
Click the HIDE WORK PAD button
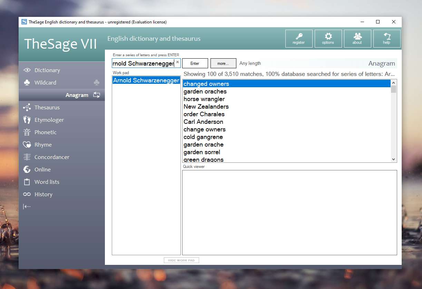(181, 260)
